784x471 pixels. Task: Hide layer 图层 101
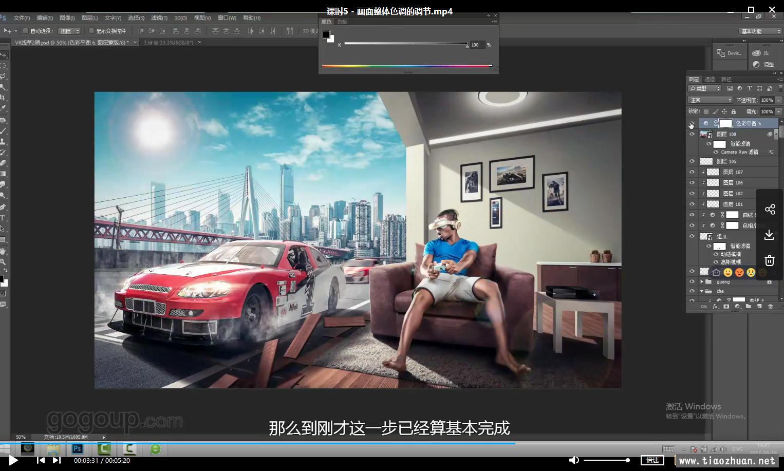692,204
